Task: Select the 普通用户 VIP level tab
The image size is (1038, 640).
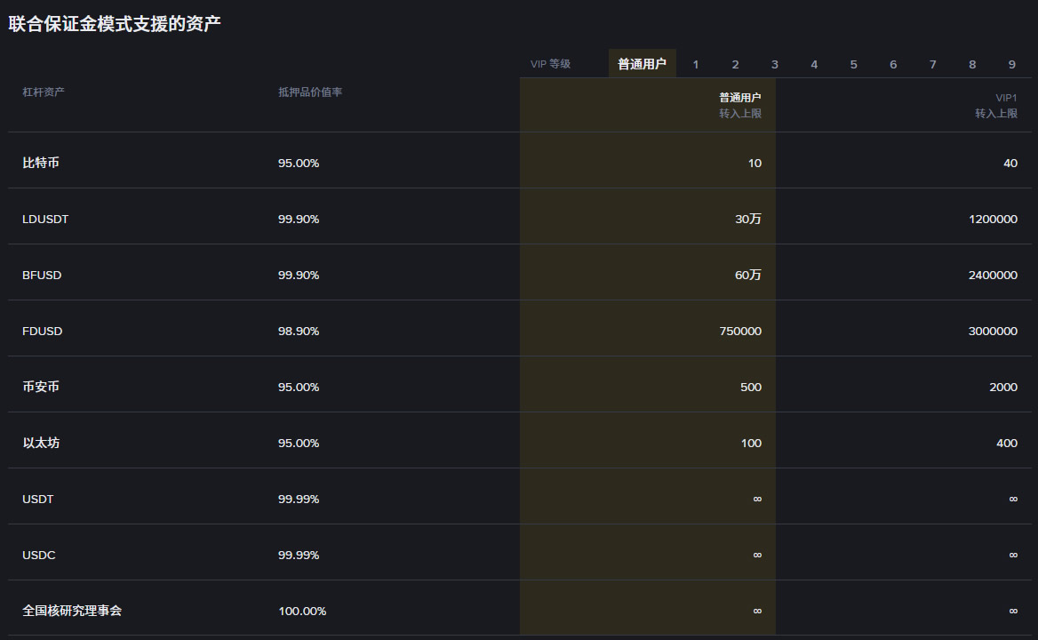Action: tap(642, 64)
